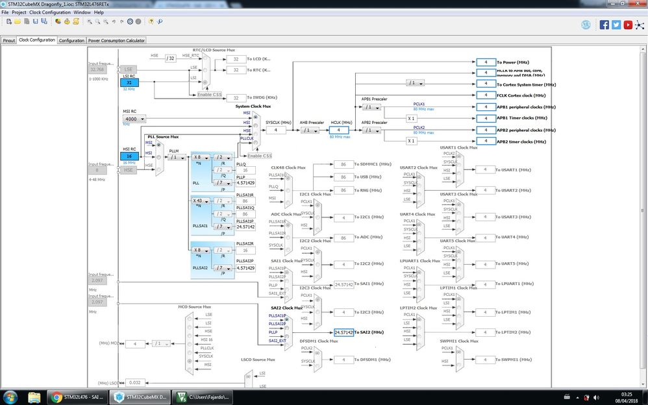The image size is (648, 405).
Task: Select the PLLCLK radio in System Clock Mux
Action: (255, 143)
